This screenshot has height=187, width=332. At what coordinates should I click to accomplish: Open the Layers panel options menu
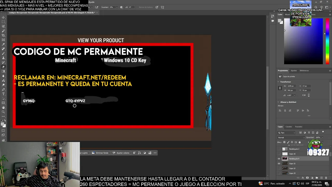(330, 127)
